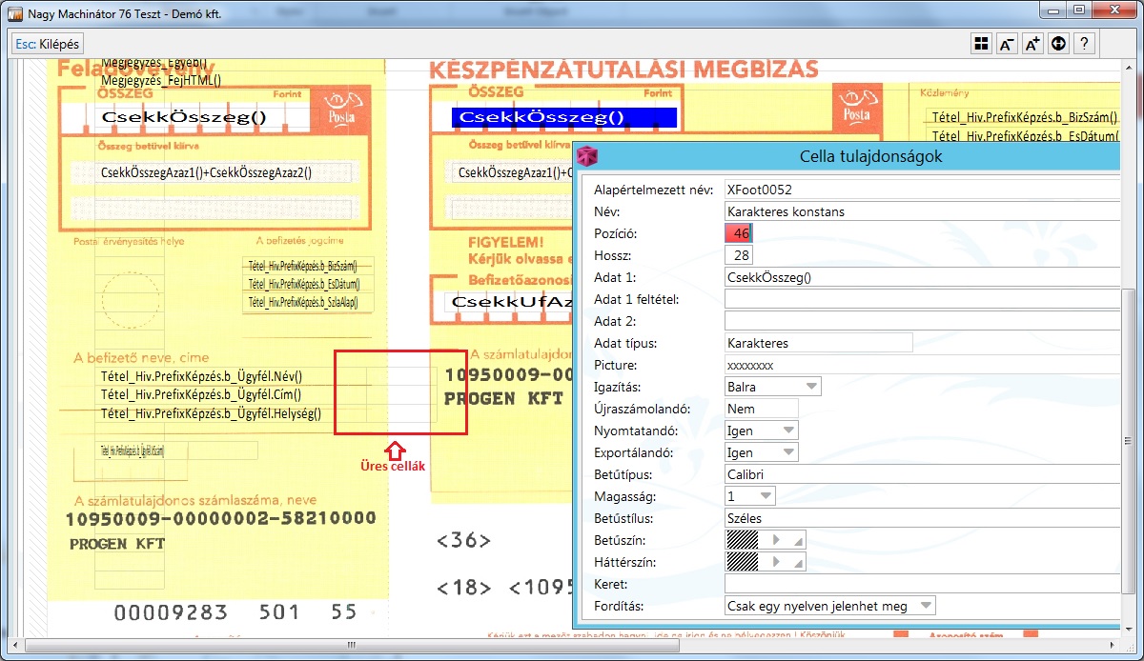This screenshot has height=661, width=1144.
Task: Click the horizontal fit-width arrows icon
Action: (x=1058, y=44)
